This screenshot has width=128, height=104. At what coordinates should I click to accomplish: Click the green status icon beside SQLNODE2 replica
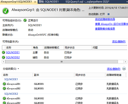tap(3, 57)
